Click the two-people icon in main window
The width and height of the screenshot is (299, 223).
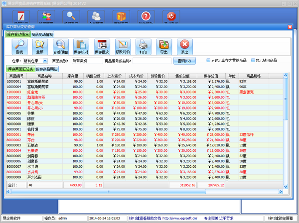click(46, 17)
